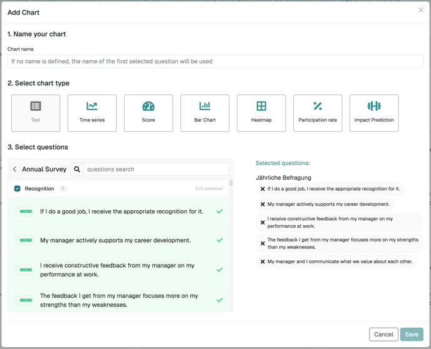The height and width of the screenshot is (349, 431).
Task: Remove 'I receive constructive feedback' selected question
Action: 262,223
